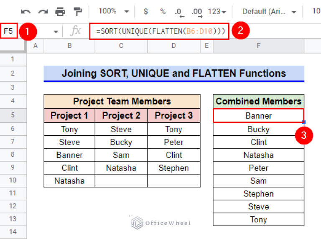Select the Paint format roller tool
321x239 pixels.
pyautogui.click(x=78, y=11)
